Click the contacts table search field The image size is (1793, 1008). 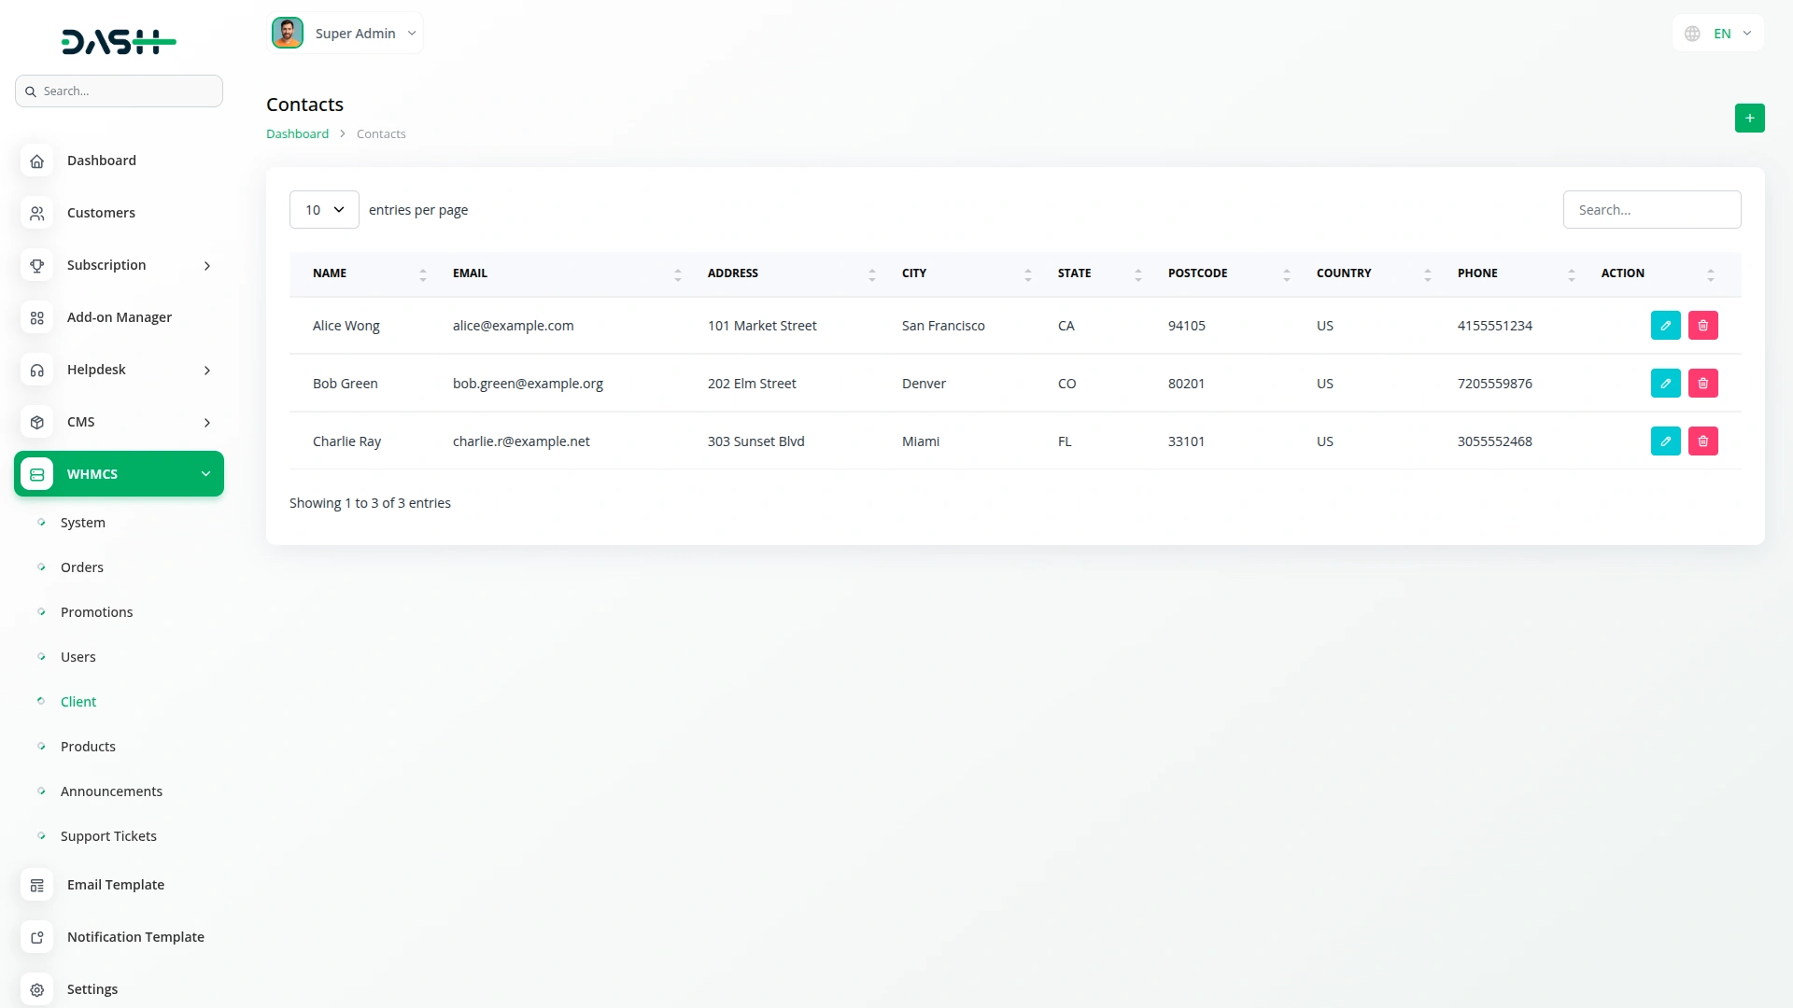click(1651, 210)
